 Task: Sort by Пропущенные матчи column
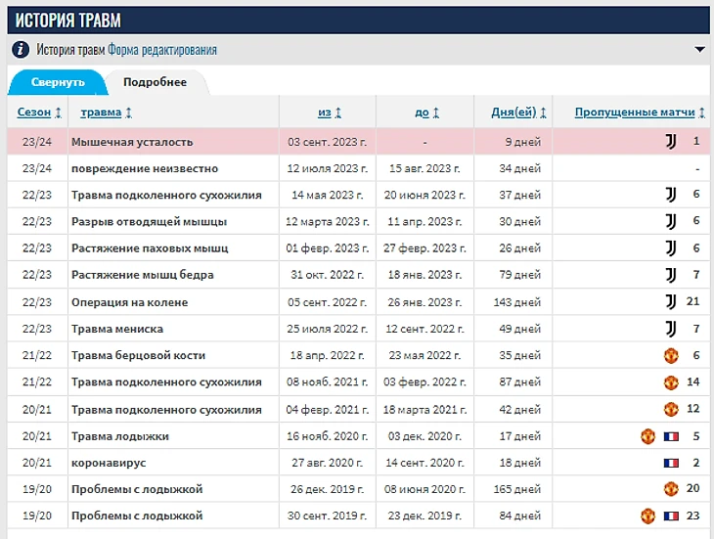[641, 112]
